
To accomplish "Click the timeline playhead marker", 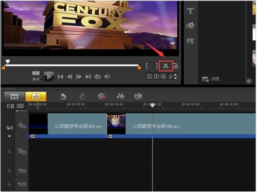I will [x=153, y=105].
